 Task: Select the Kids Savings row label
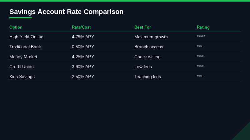point(22,77)
